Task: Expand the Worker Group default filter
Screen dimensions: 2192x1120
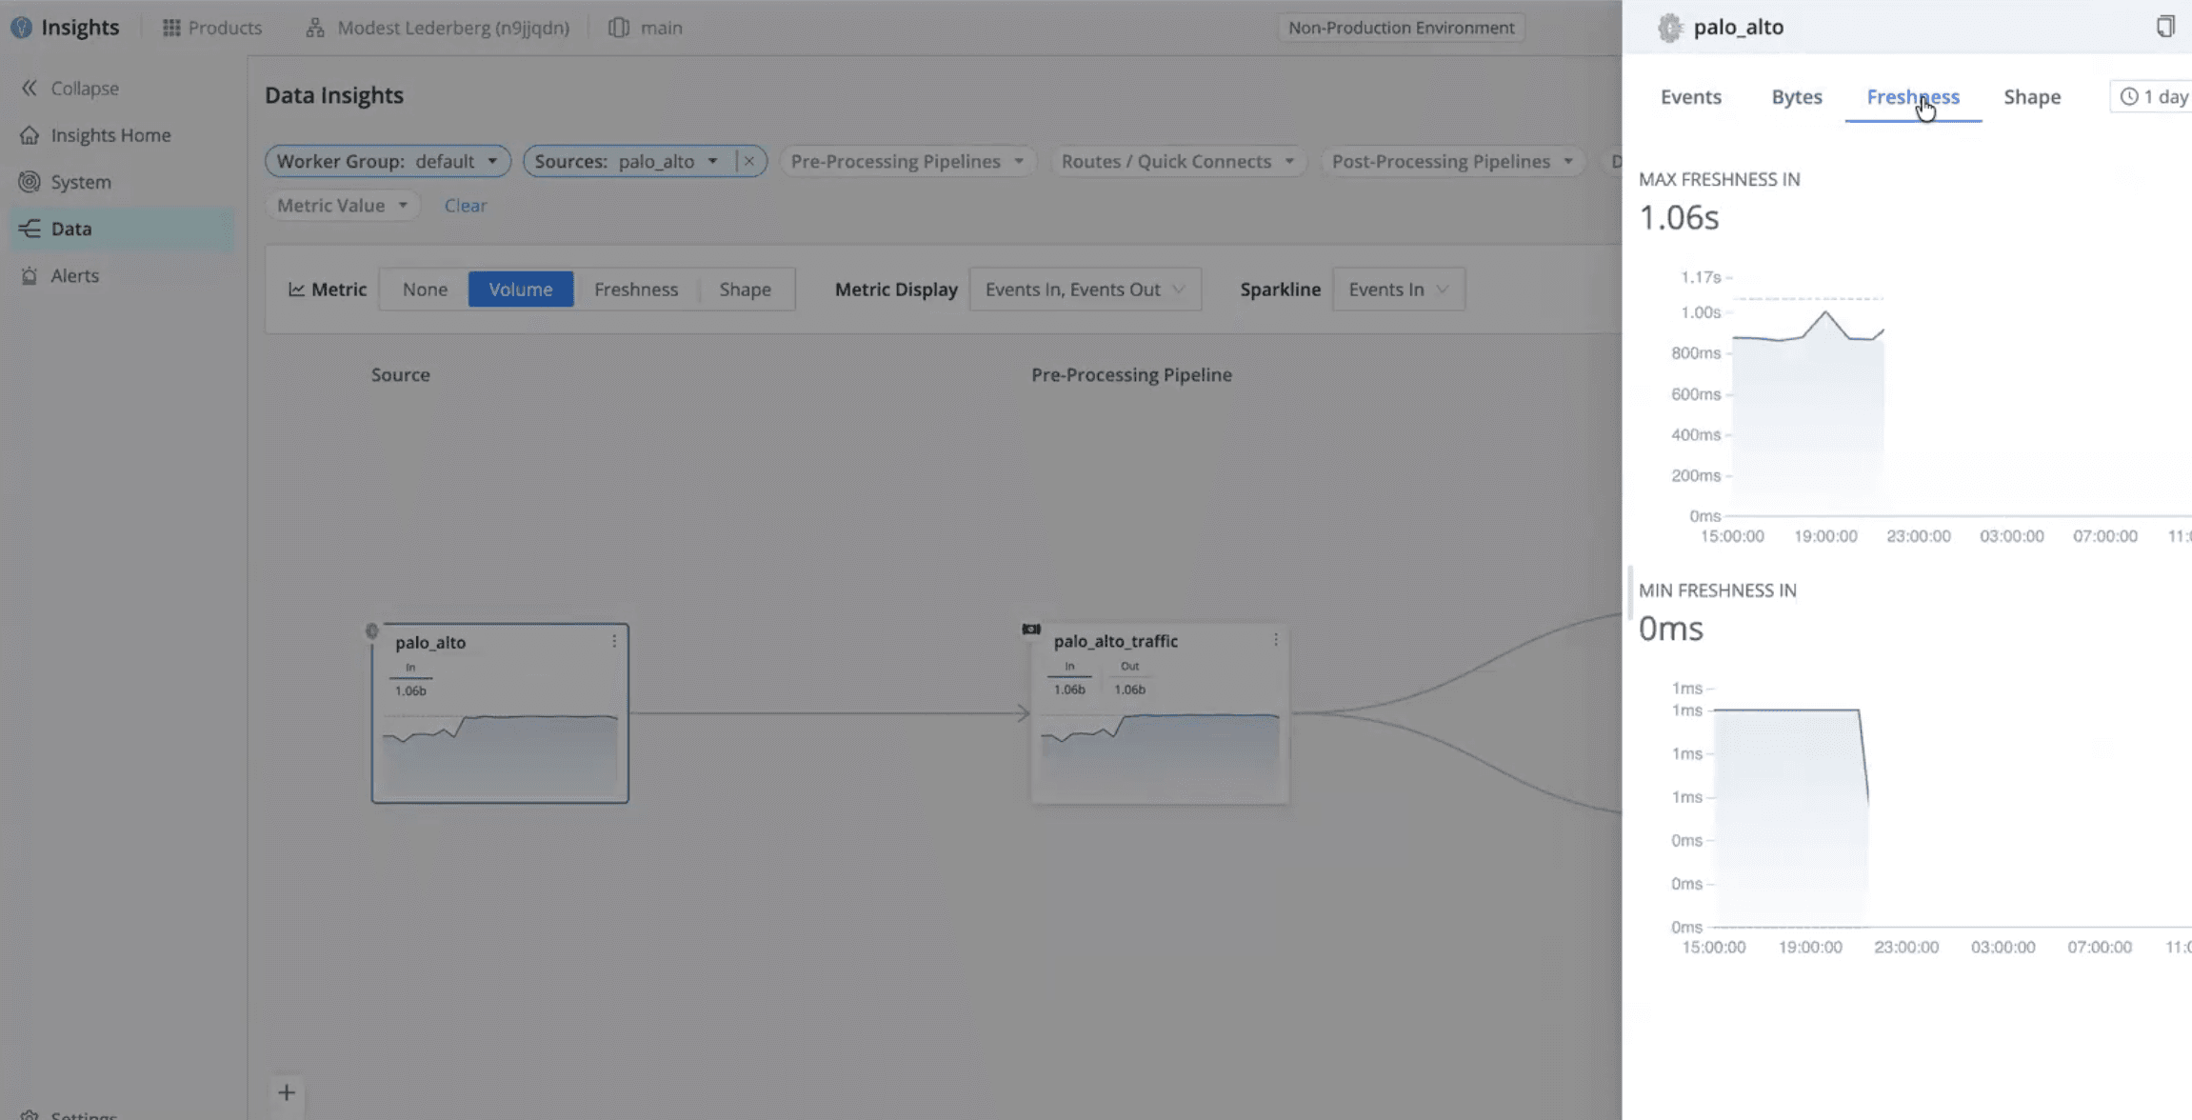Action: tap(388, 161)
